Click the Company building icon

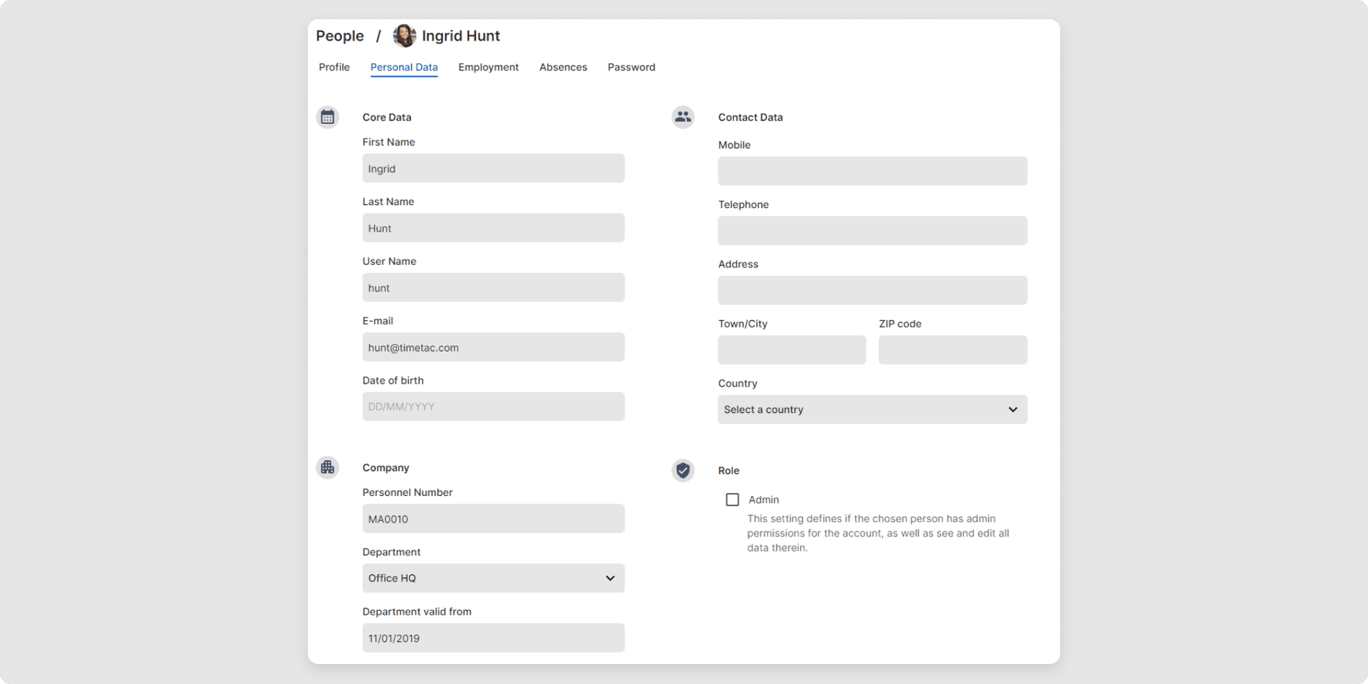tap(327, 467)
